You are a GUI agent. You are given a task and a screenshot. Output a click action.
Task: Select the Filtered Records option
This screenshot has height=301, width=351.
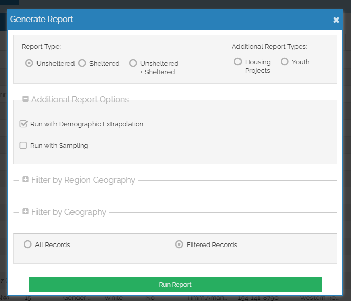[x=179, y=244]
